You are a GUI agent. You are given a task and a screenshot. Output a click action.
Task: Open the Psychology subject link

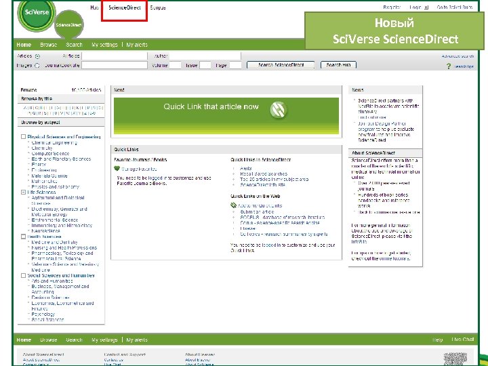tap(43, 314)
